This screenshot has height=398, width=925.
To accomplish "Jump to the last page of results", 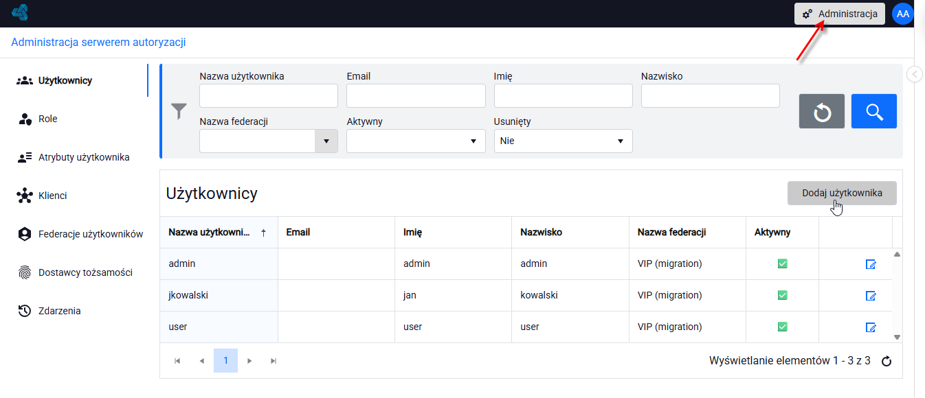I will [274, 361].
